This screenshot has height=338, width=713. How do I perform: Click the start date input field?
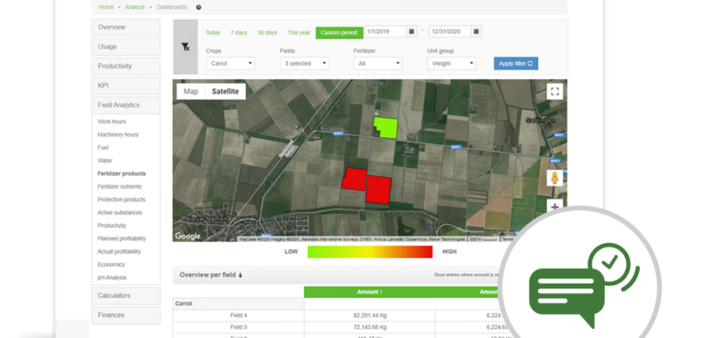click(385, 31)
